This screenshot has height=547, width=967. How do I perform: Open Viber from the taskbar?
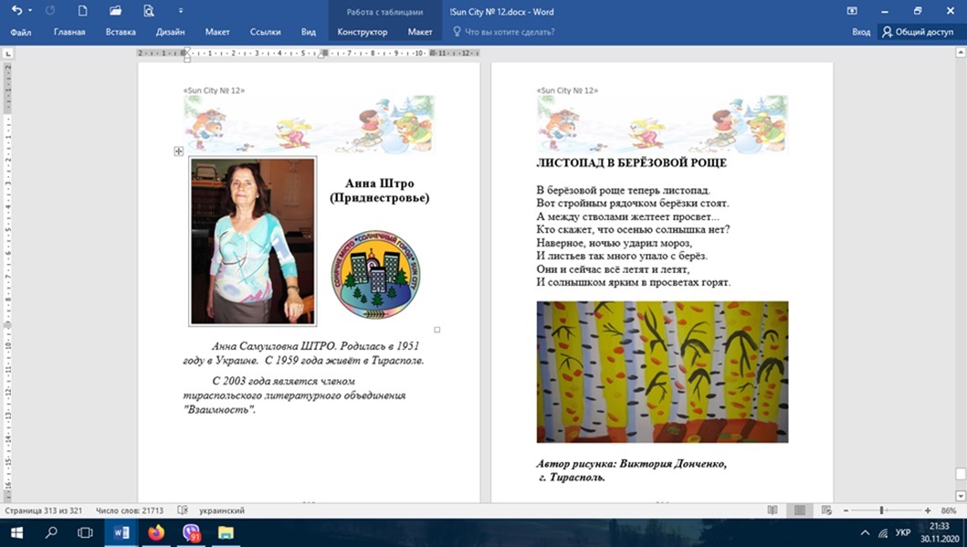[191, 532]
